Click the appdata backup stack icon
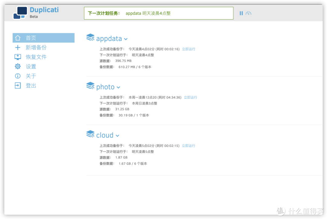 coord(90,38)
